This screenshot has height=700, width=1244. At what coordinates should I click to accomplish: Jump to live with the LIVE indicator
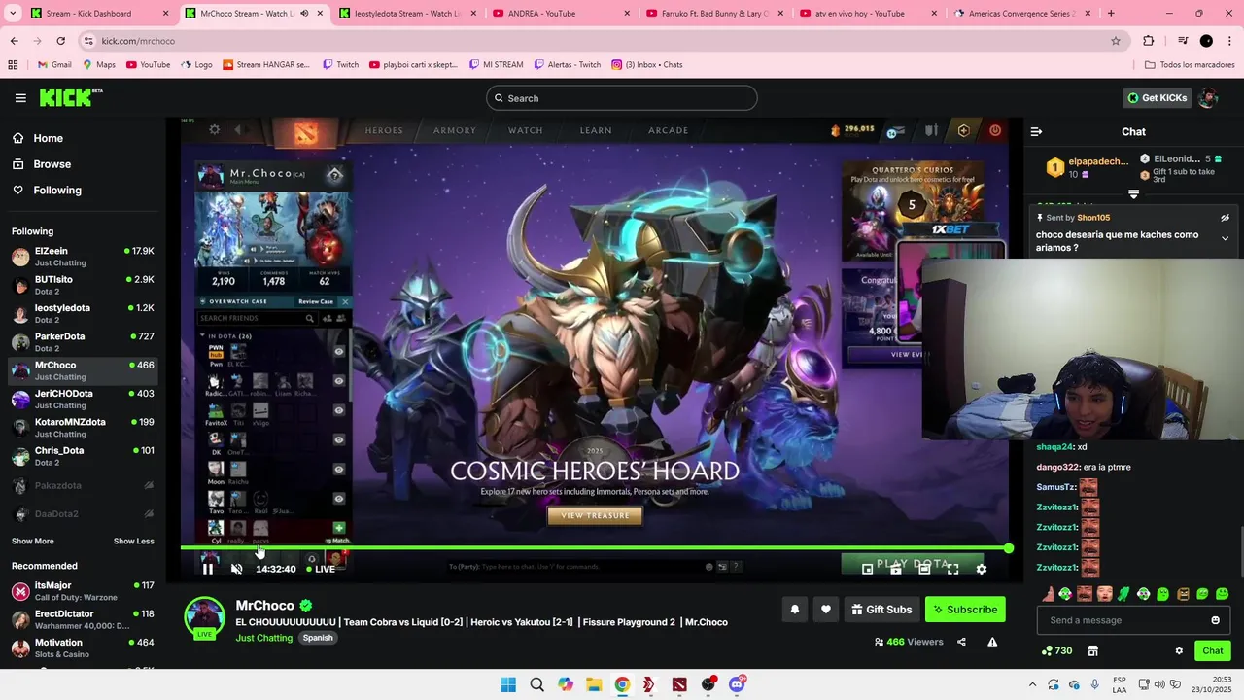[321, 569]
